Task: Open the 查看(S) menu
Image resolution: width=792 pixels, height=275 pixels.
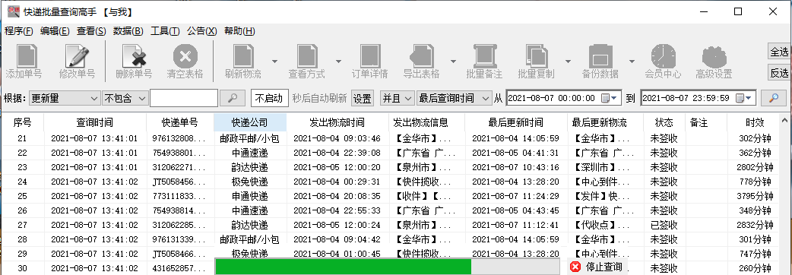Action: point(91,31)
